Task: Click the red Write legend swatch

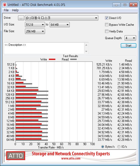Action: tap(52, 59)
